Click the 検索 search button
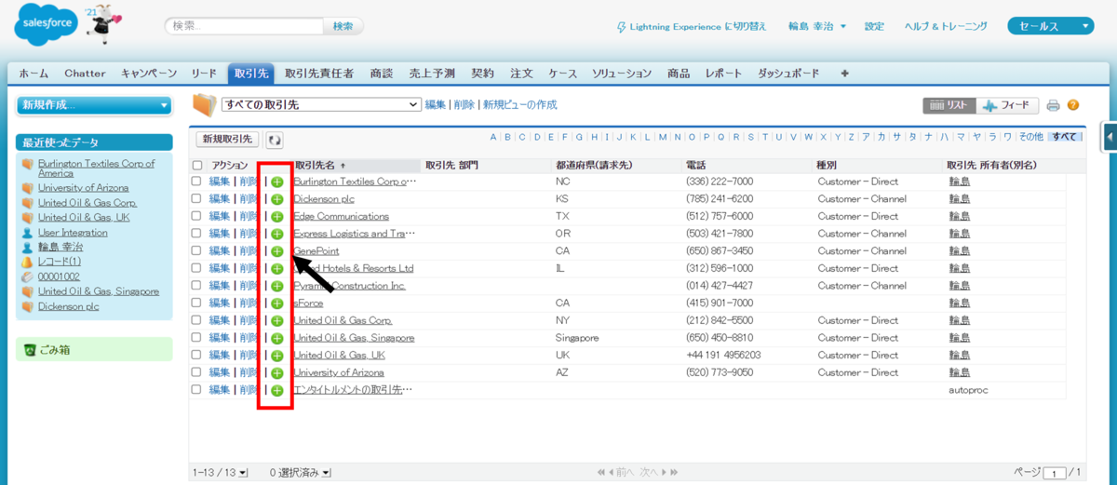The image size is (1117, 485). (343, 26)
